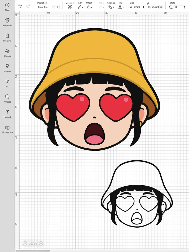Click the New project icon
Screen dimensions: 189x252
pyautogui.click(x=7, y=5)
